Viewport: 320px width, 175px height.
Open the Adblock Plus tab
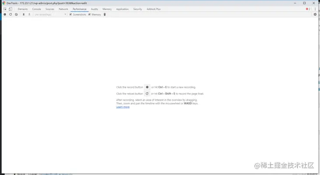pyautogui.click(x=154, y=9)
